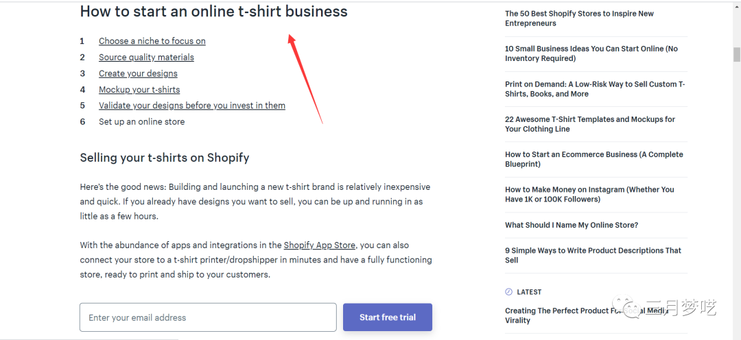The image size is (741, 340).
Task: Click the horizontal scrollbar at page bottom
Action: point(89,338)
